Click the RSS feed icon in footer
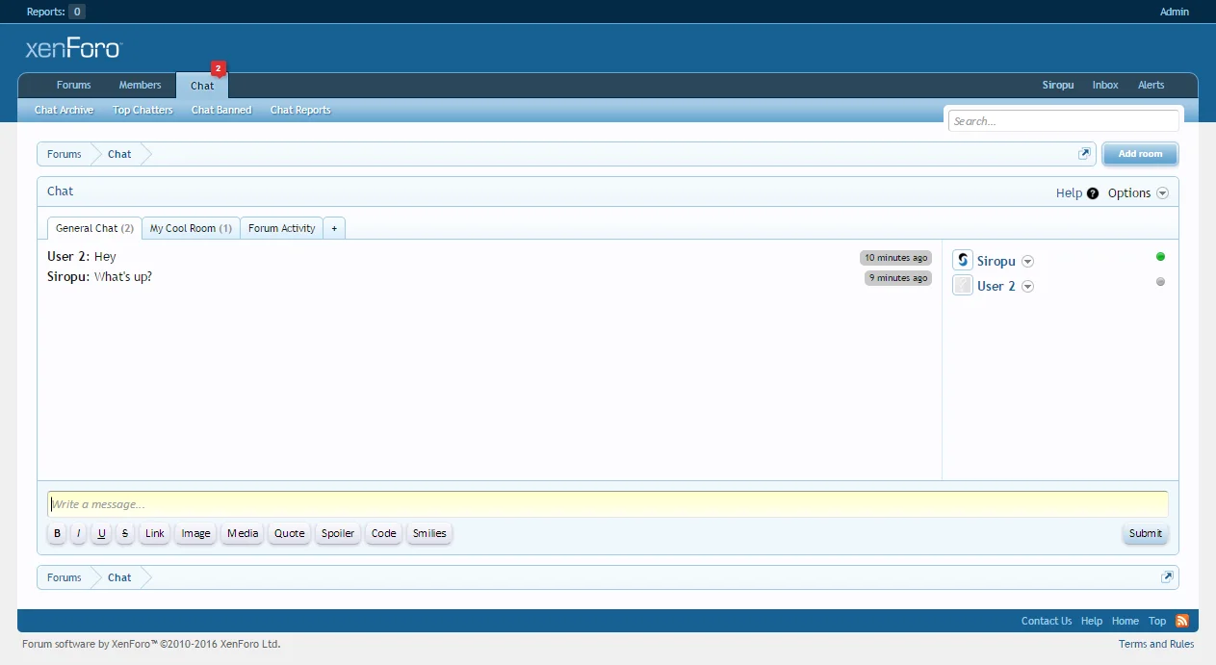The height and width of the screenshot is (665, 1216). tap(1181, 621)
